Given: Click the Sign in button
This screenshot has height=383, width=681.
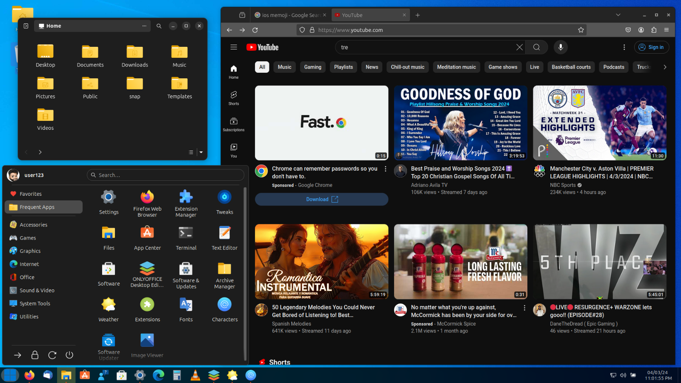Looking at the screenshot, I should click(x=652, y=47).
